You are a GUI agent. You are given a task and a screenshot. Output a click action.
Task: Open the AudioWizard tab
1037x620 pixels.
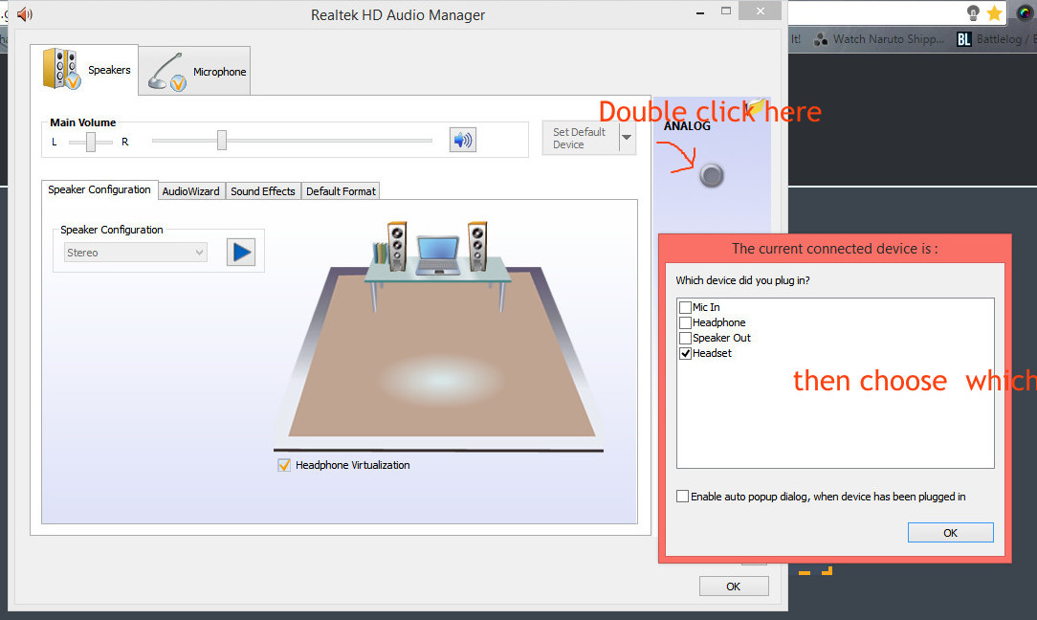[x=191, y=191]
